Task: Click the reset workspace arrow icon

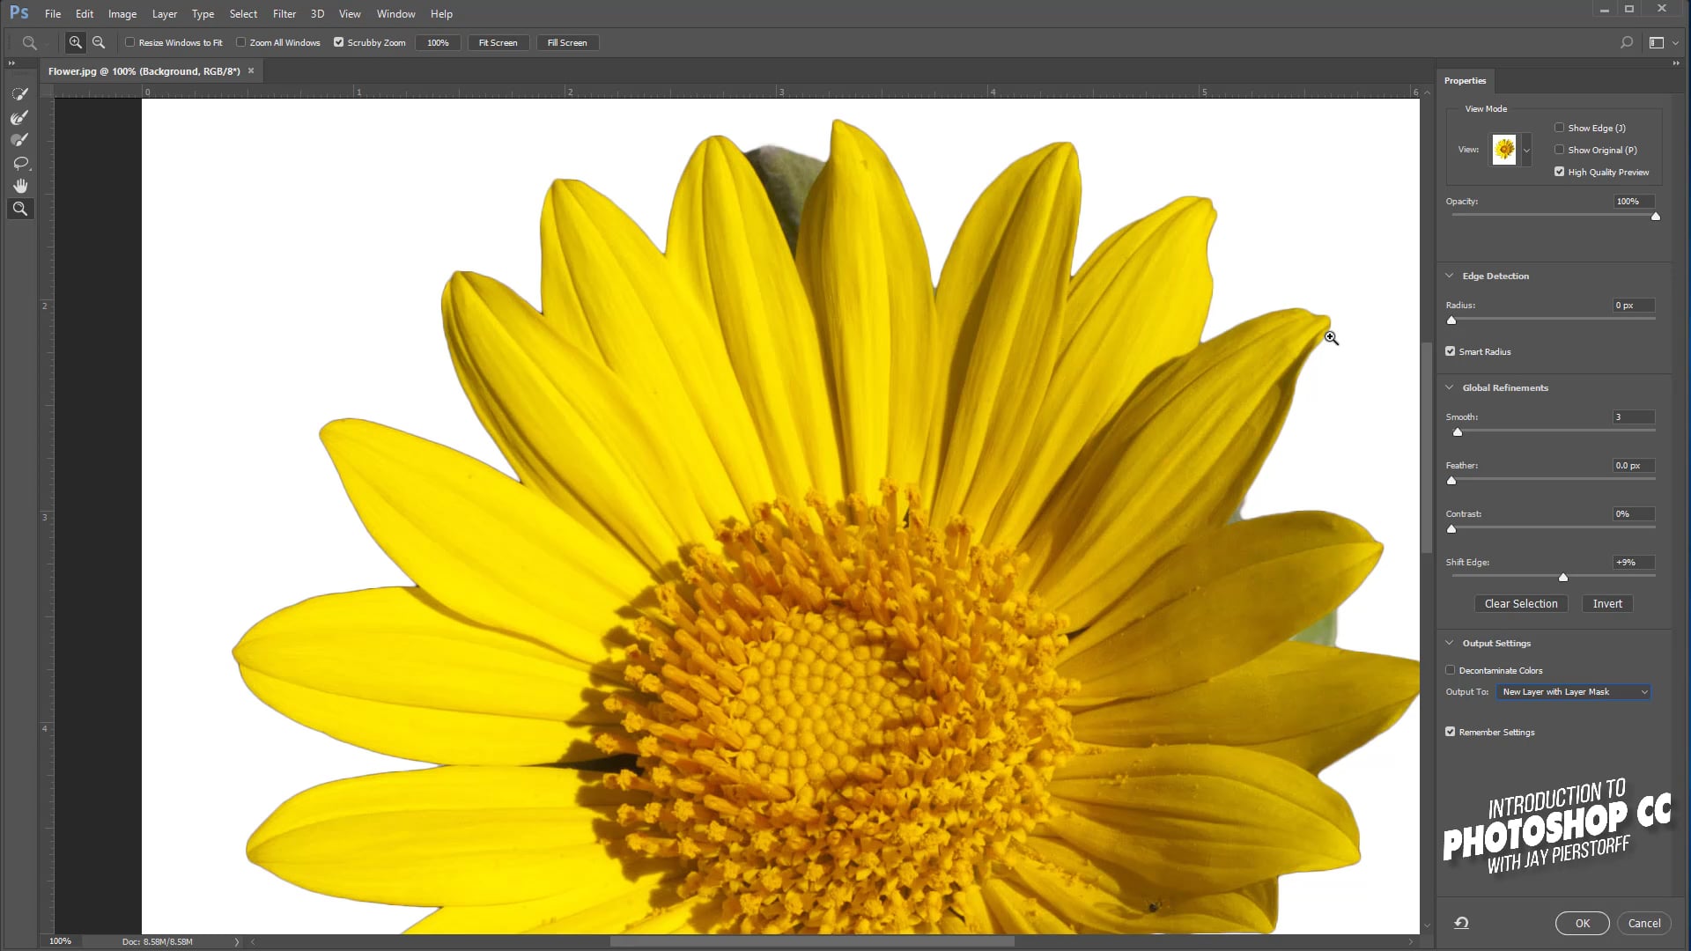Action: click(1461, 923)
